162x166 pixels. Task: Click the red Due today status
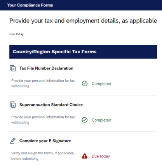pyautogui.click(x=101, y=156)
